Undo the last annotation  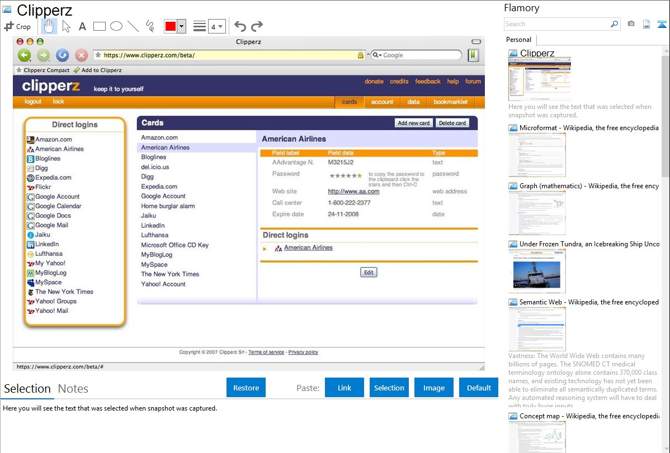tap(240, 26)
